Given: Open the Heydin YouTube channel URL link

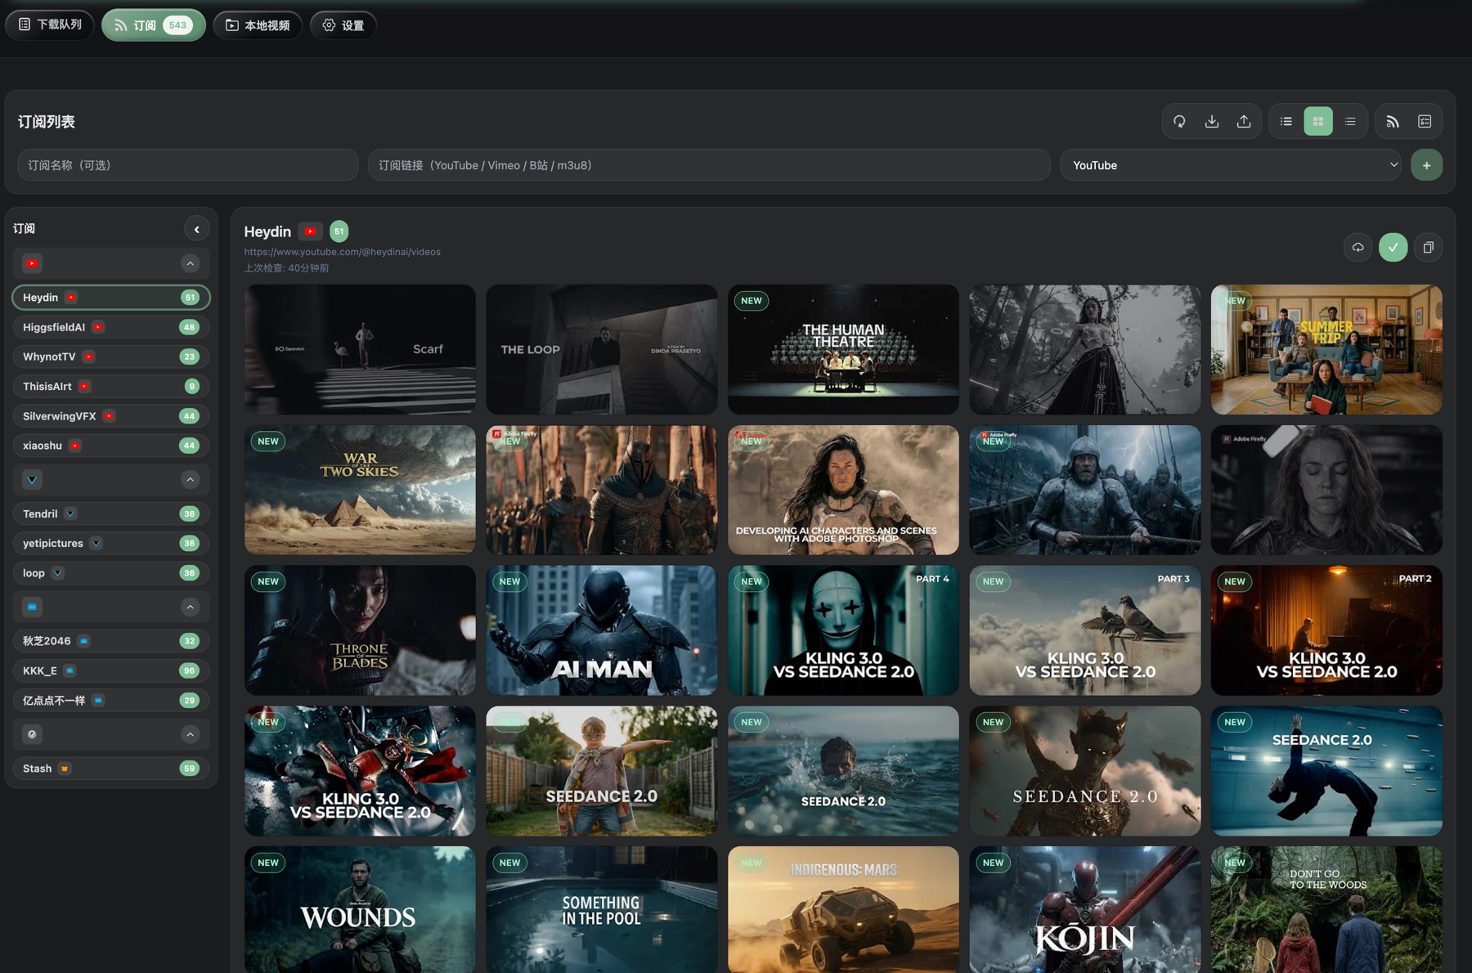Looking at the screenshot, I should [342, 252].
